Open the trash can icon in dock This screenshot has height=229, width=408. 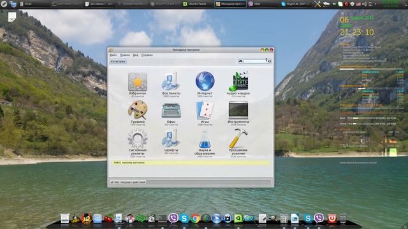[x=343, y=218]
